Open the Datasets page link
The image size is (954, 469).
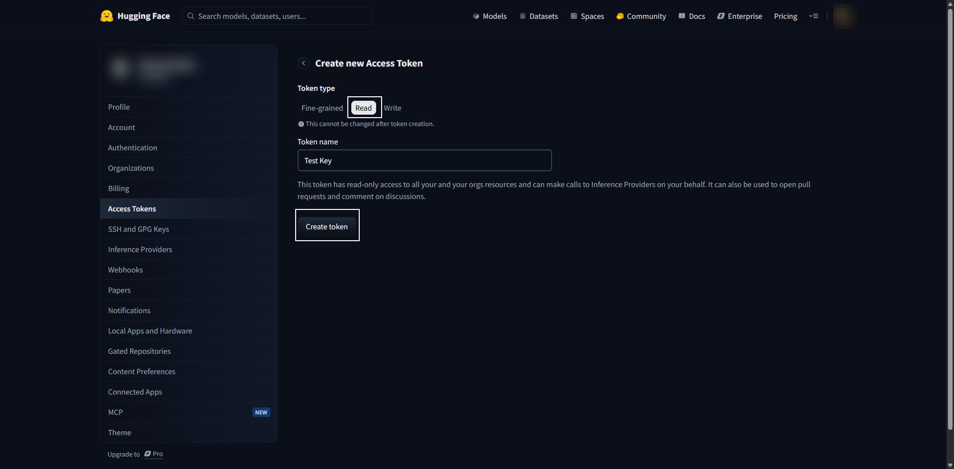pos(539,16)
